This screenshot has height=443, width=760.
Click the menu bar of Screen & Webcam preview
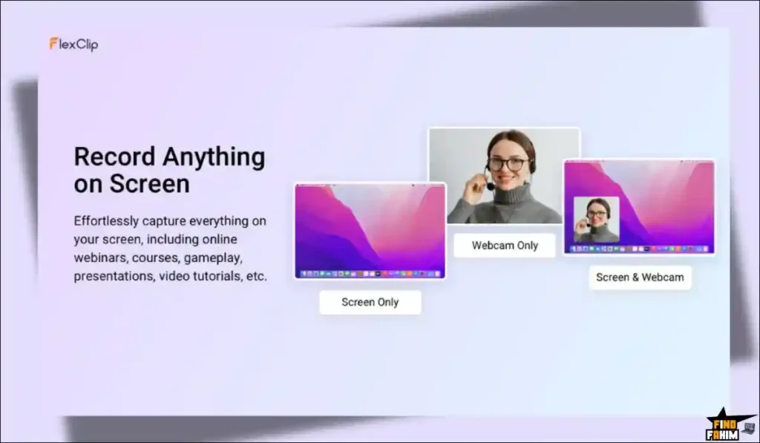[x=639, y=162]
